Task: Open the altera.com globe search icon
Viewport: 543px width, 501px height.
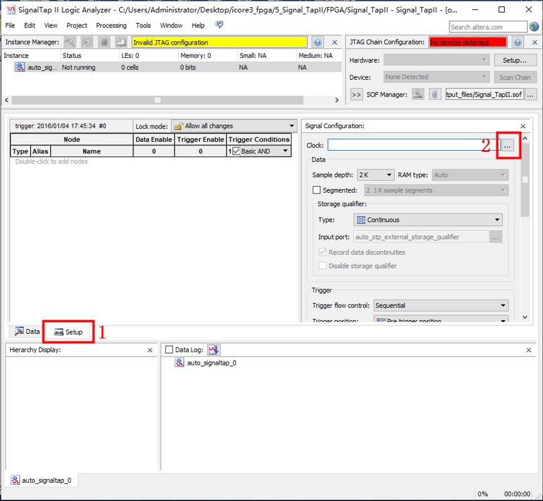Action: [x=534, y=26]
